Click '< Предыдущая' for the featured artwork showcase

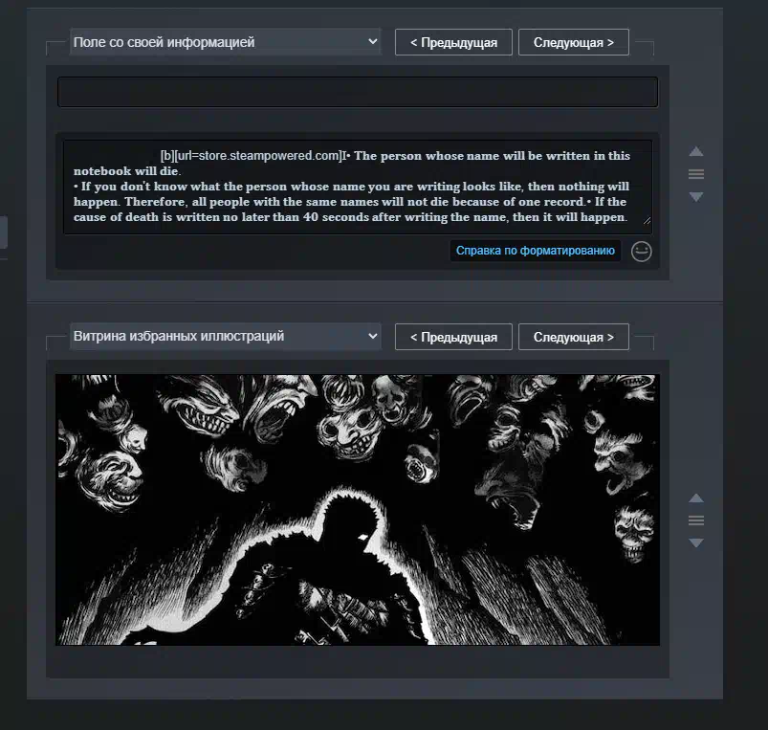pyautogui.click(x=453, y=337)
